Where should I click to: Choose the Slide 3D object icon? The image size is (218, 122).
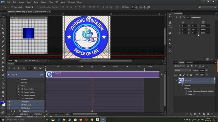pos(144,7)
